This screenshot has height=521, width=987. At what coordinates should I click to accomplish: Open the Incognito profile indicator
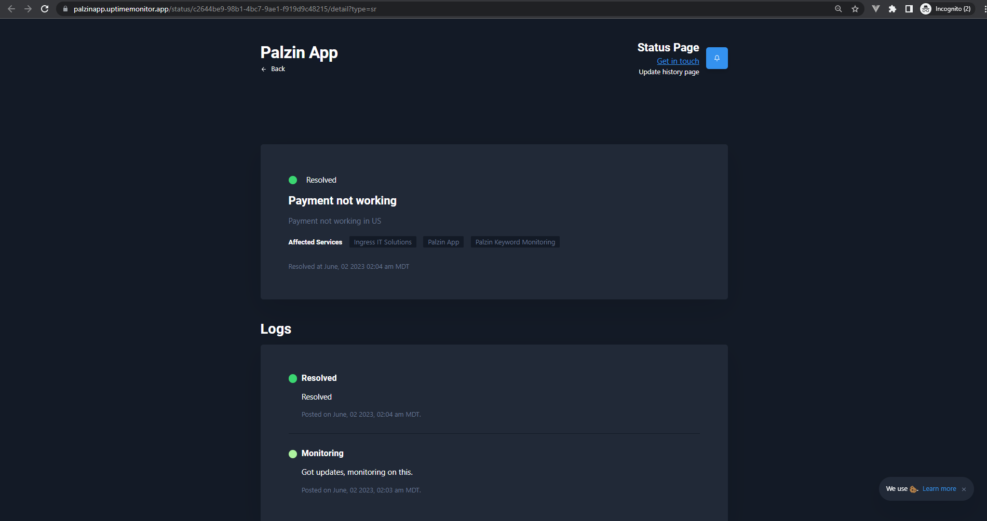tap(946, 9)
